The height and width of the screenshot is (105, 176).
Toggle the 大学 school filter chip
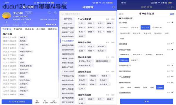[x=167, y=33]
